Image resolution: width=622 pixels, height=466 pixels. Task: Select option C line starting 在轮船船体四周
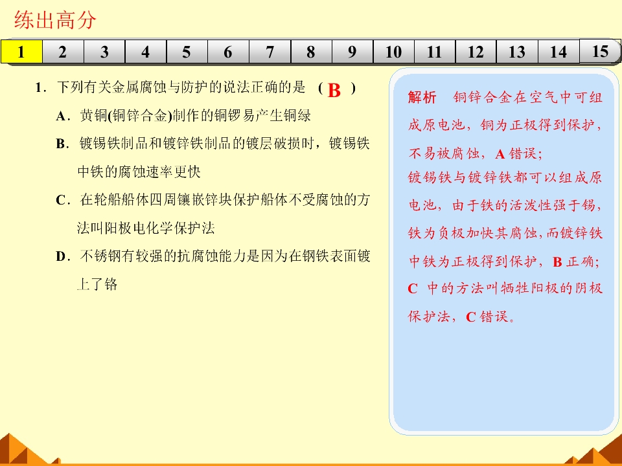213,200
